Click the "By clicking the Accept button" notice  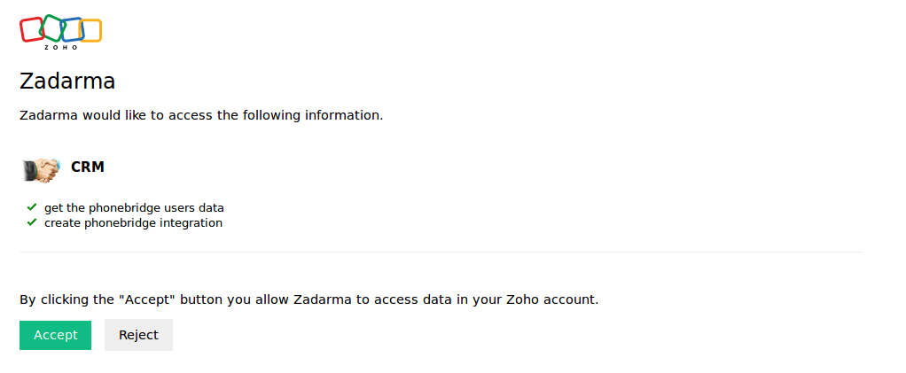point(309,299)
